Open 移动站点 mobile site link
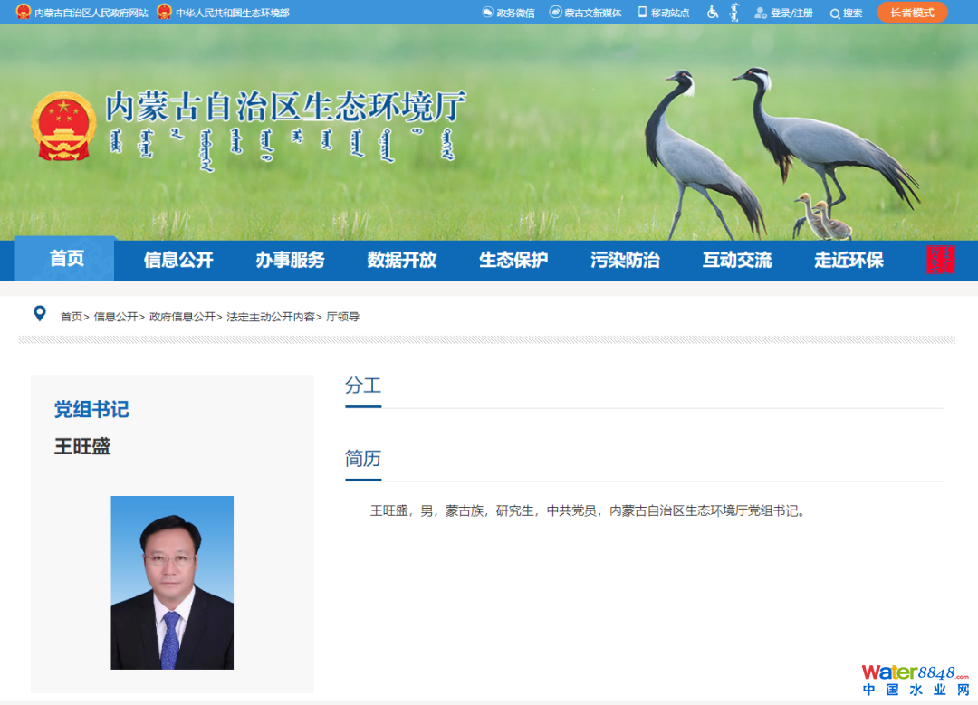This screenshot has width=978, height=705. [664, 13]
